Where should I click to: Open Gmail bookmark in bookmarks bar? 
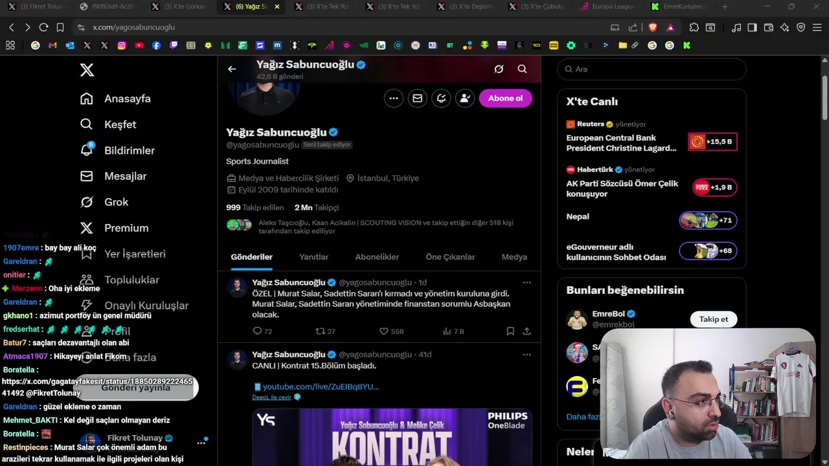click(x=52, y=45)
